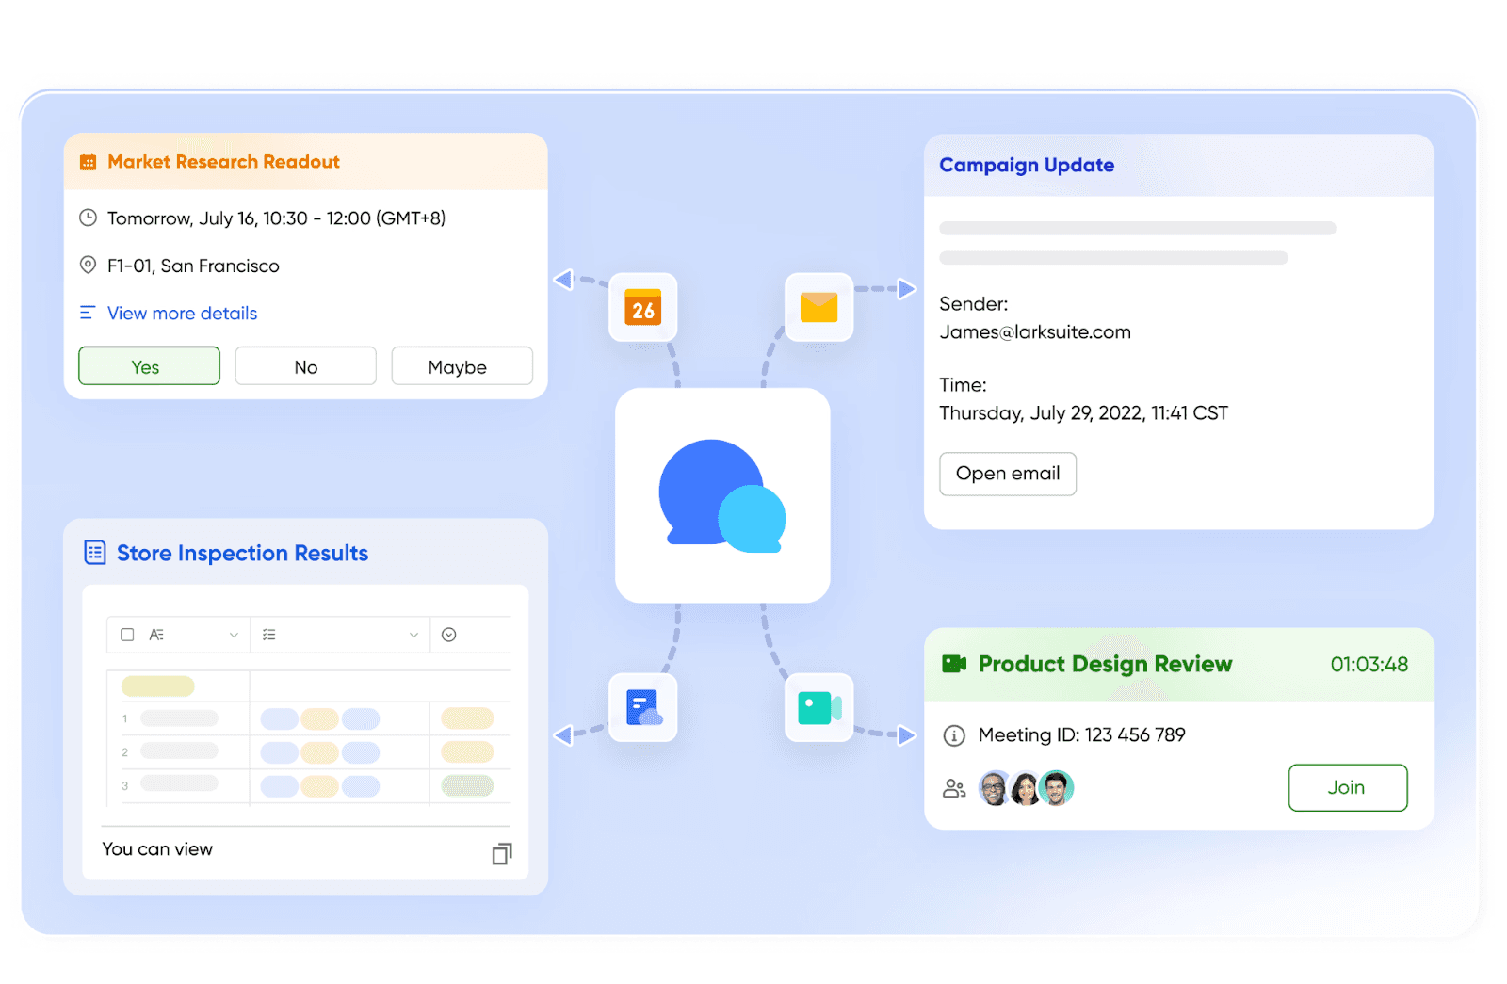Image resolution: width=1507 pixels, height=984 pixels.
Task: Click the Store Inspection Results table icon
Action: coord(95,552)
